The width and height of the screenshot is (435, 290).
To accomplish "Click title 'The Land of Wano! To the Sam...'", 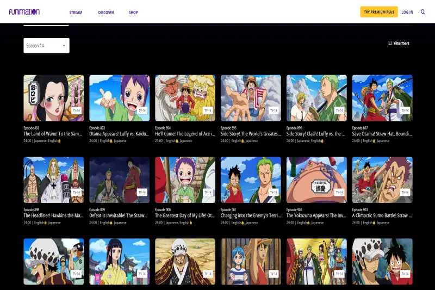I will 53,134.
